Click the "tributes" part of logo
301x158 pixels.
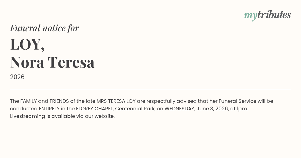coord(274,15)
